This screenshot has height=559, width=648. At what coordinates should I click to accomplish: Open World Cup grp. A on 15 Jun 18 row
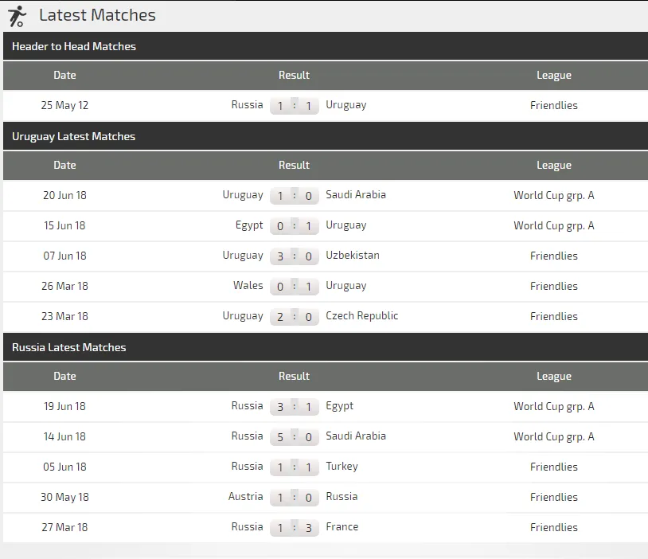(553, 225)
